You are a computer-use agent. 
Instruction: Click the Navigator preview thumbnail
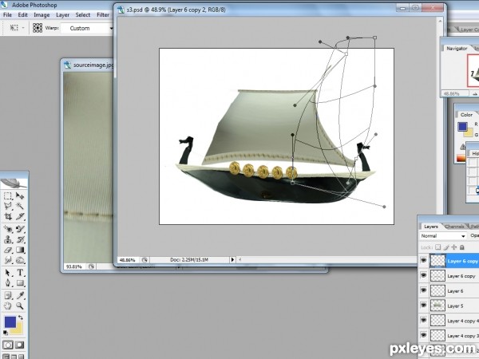point(473,71)
